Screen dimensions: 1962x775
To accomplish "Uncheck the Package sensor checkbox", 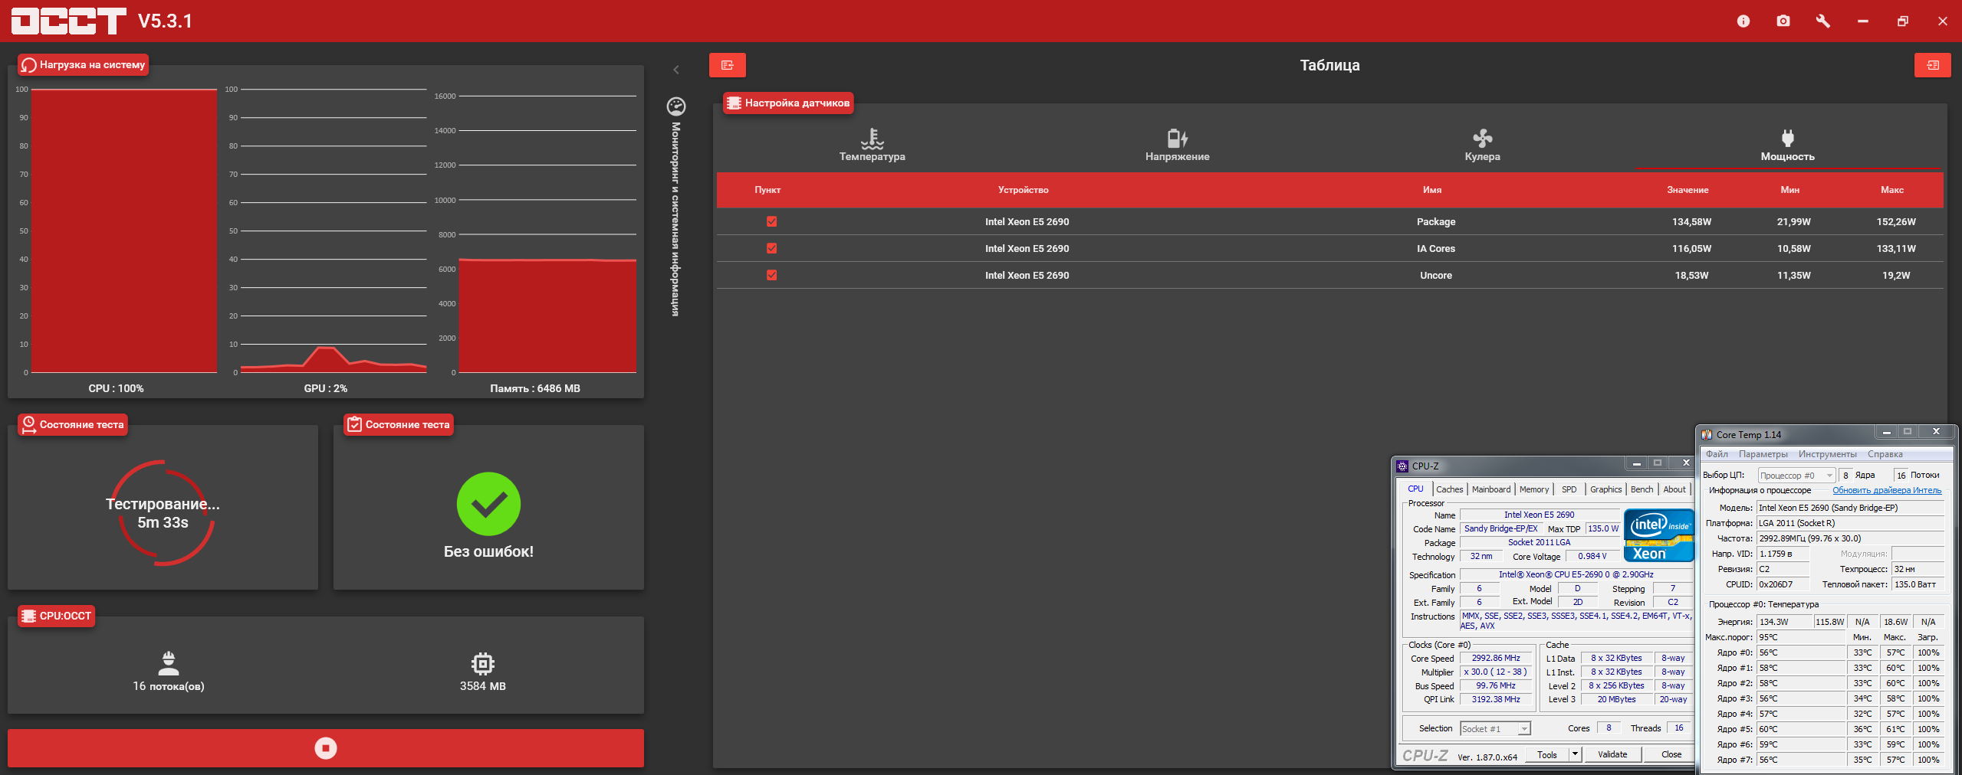I will [x=772, y=221].
